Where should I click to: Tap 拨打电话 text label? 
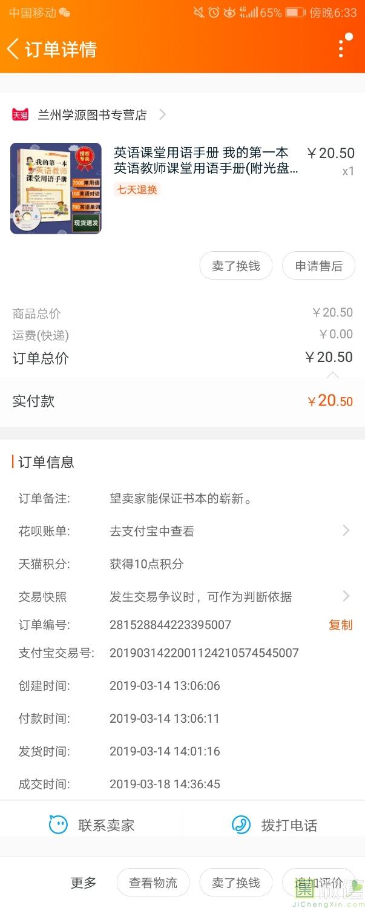[289, 825]
